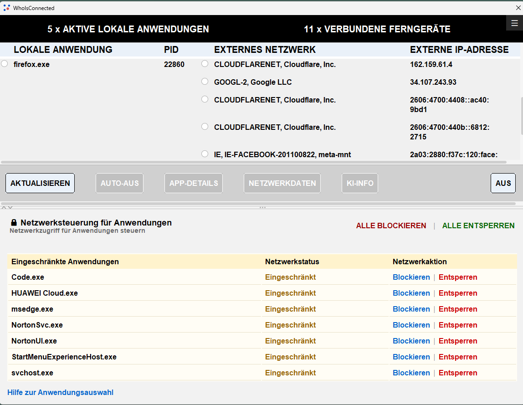Click the WhoIsConnected app logo icon
Screen dimensions: 523x405
point(6,8)
